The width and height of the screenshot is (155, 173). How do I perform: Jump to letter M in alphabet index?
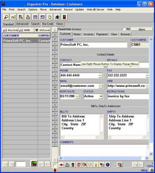click(55, 88)
